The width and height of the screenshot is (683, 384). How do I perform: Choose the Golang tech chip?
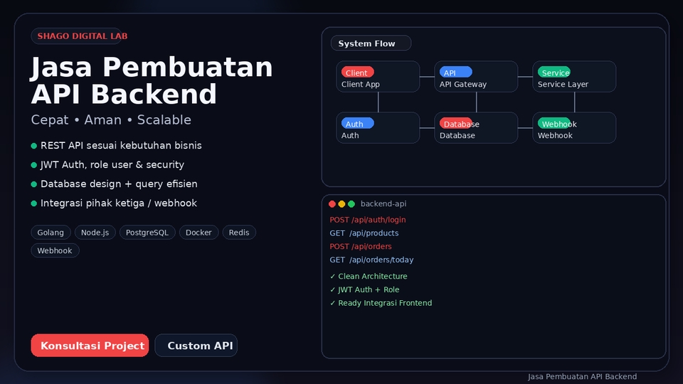click(51, 233)
